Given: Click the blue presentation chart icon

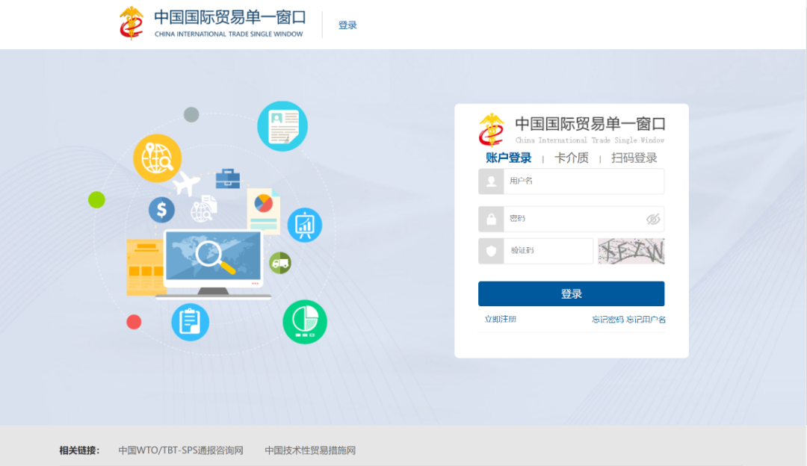Looking at the screenshot, I should click(305, 225).
